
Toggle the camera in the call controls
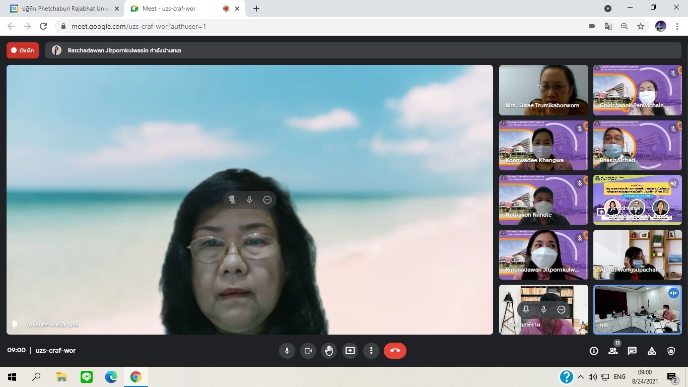(x=308, y=351)
